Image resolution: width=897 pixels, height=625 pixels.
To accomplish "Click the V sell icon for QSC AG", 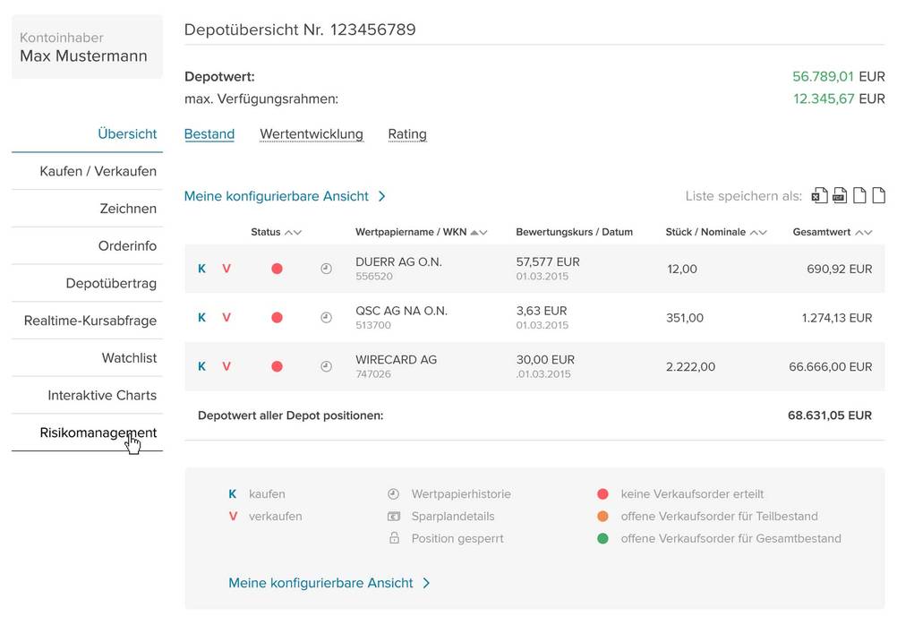I will pos(226,318).
